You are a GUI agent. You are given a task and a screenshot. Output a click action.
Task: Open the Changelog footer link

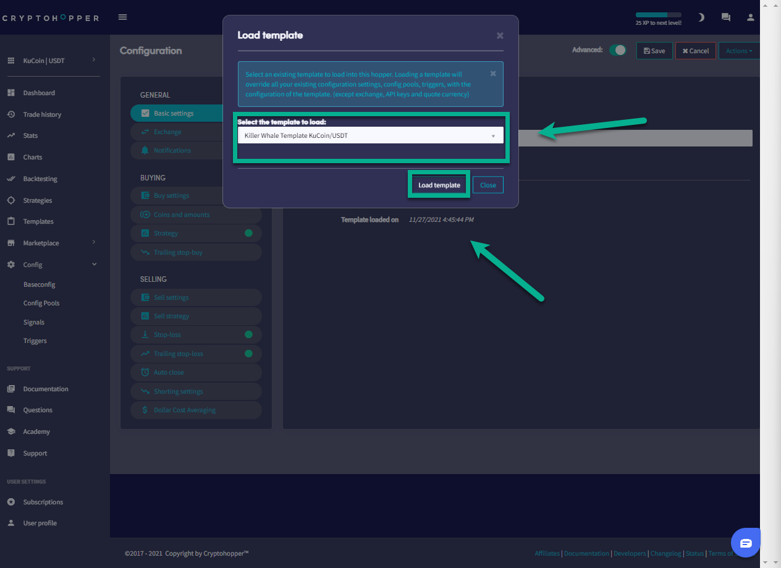666,553
